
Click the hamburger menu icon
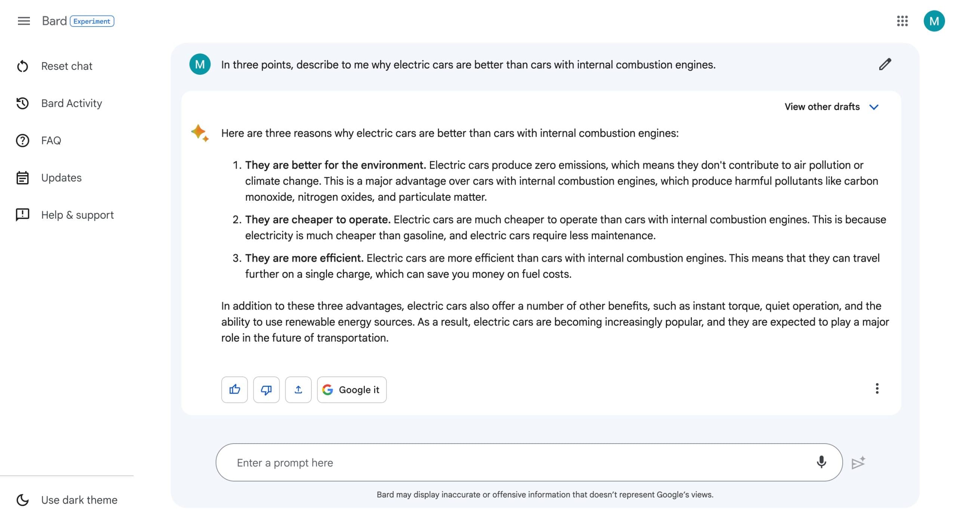pyautogui.click(x=22, y=21)
